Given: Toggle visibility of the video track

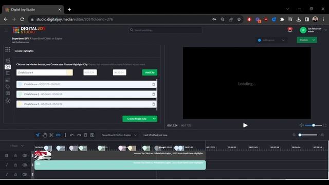Looking at the screenshot, I should (25, 155).
